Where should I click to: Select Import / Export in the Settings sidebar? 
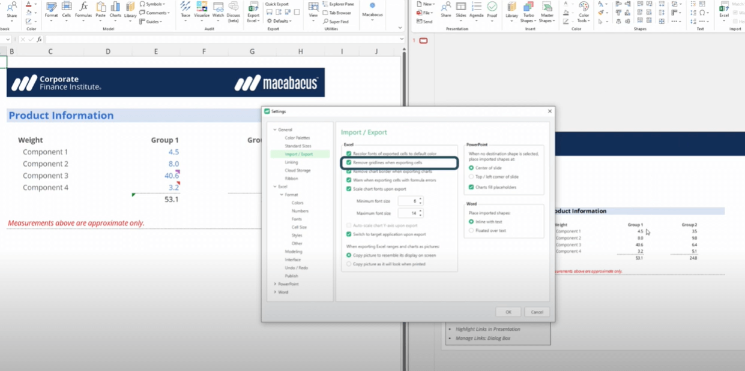(297, 153)
